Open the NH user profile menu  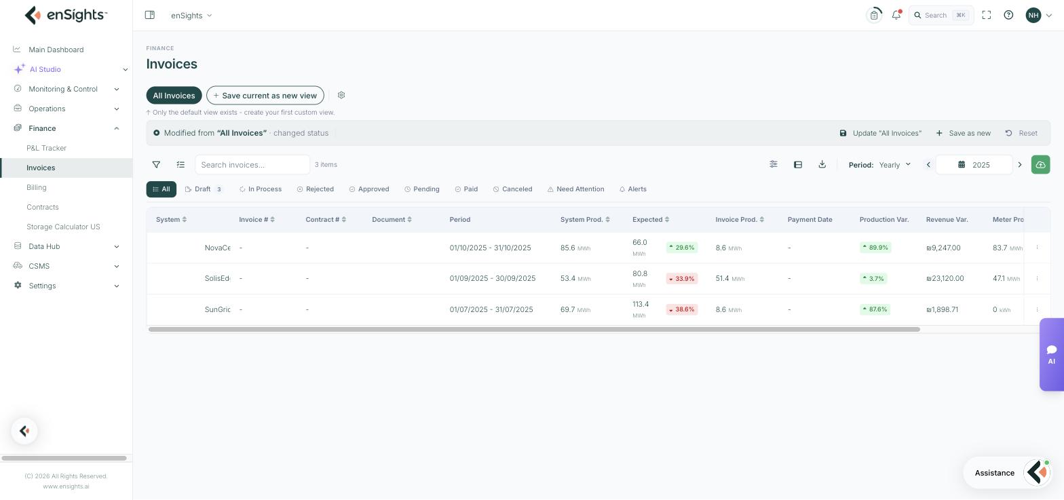1039,15
